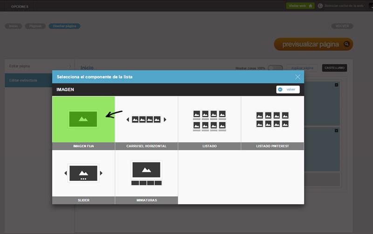This screenshot has width=373, height=234.
Task: Close the component selection dialog
Action: (x=297, y=77)
